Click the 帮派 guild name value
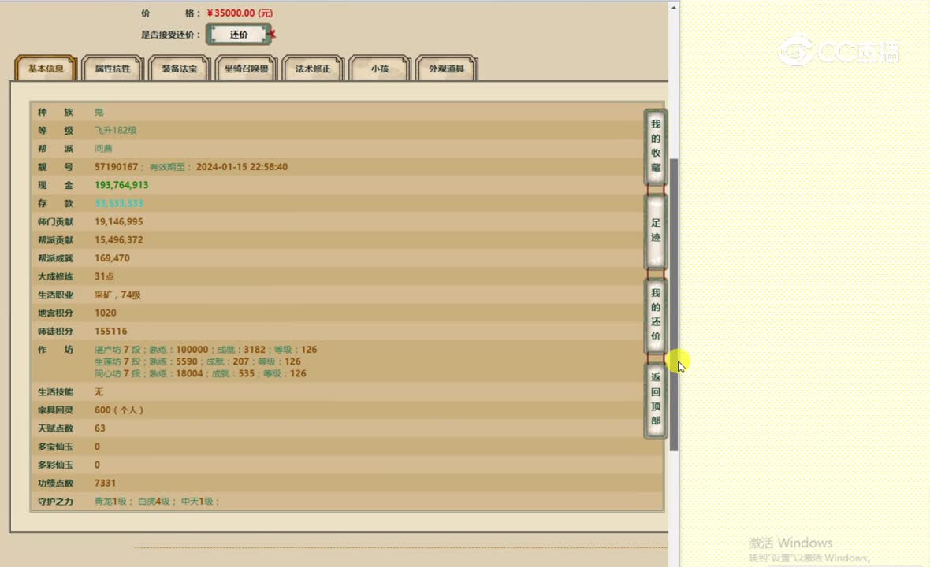The height and width of the screenshot is (567, 930). (x=103, y=149)
